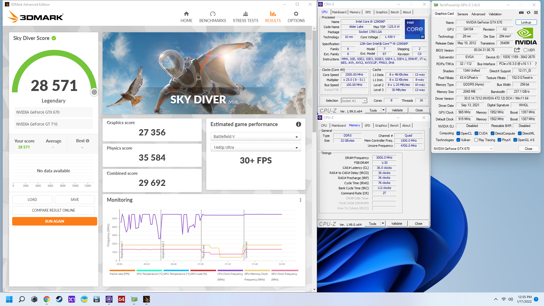Image resolution: width=544 pixels, height=306 pixels.
Task: Click info icon next to Estimated game performance
Action: [x=298, y=124]
